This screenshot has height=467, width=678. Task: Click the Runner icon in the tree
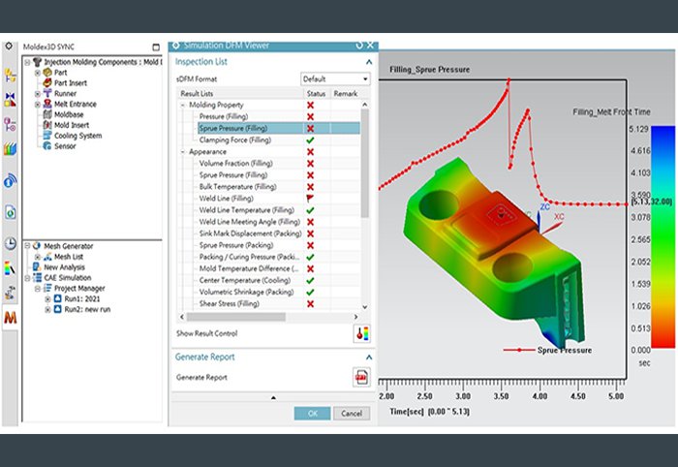47,93
